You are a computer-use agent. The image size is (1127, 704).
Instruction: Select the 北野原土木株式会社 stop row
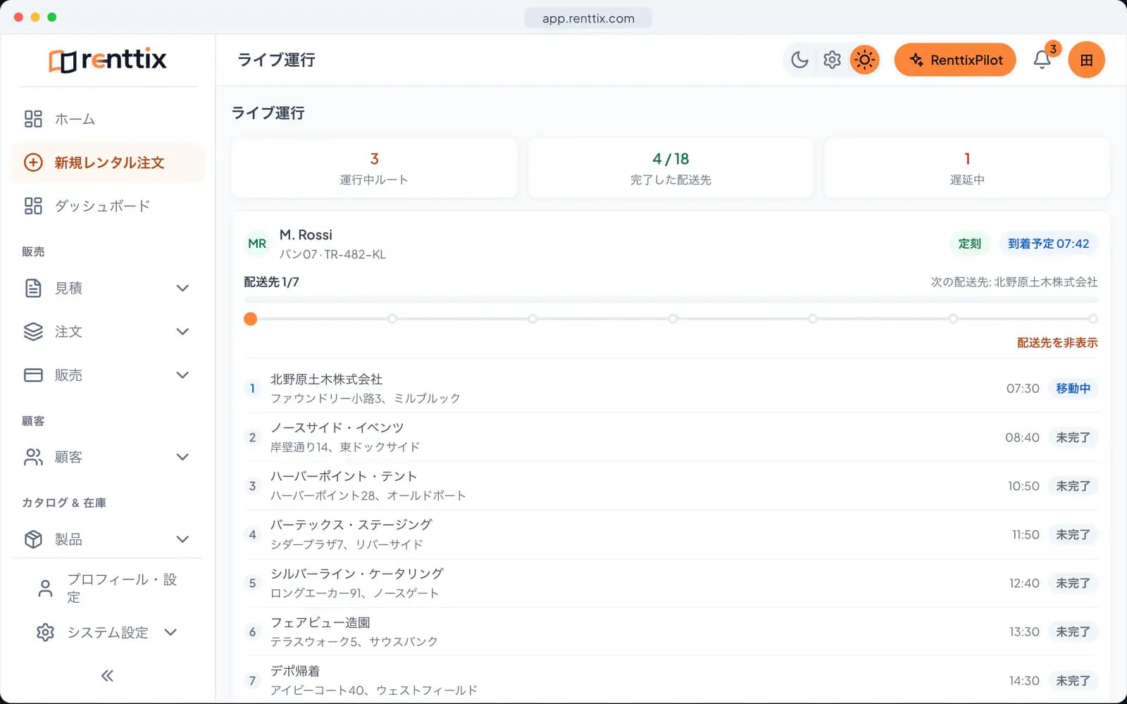[671, 389]
